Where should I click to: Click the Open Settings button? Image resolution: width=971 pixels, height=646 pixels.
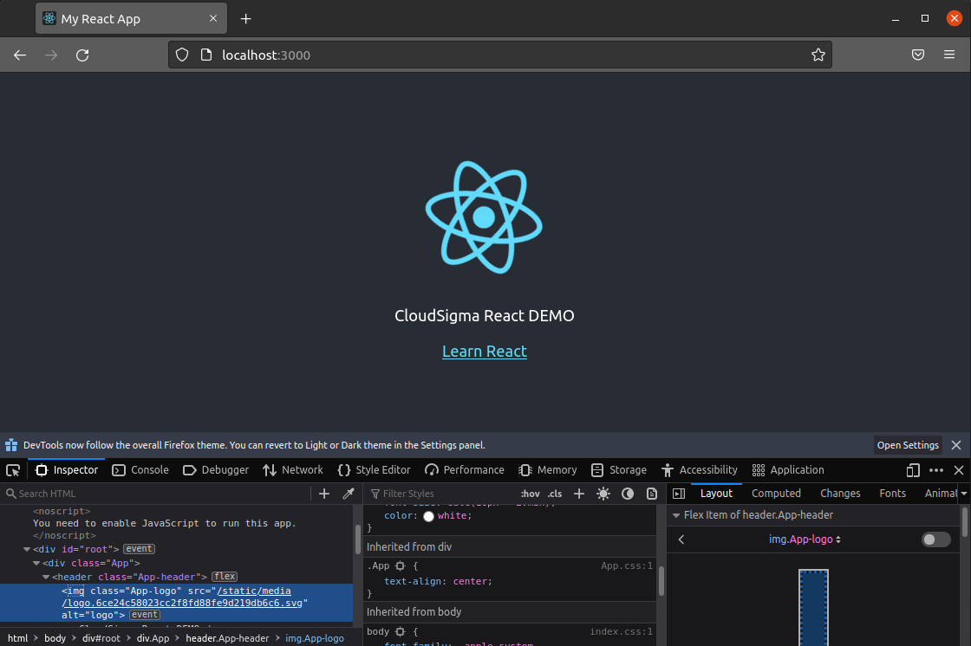[x=908, y=445]
